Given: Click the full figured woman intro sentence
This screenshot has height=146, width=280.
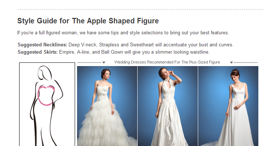Looking at the screenshot, I should [123, 33].
